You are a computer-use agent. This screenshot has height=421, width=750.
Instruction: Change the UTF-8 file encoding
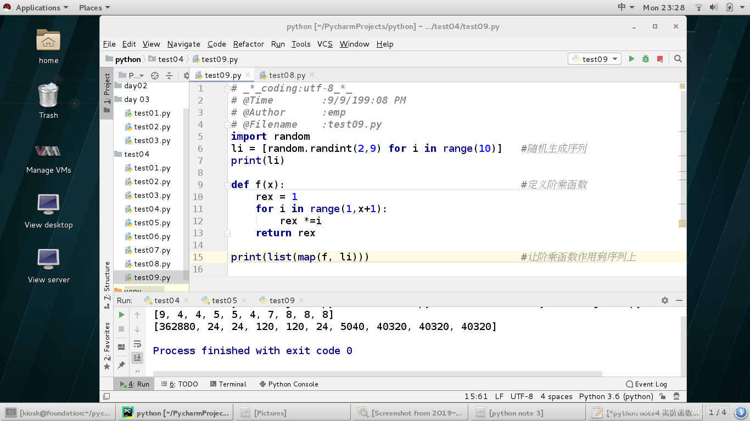click(522, 396)
